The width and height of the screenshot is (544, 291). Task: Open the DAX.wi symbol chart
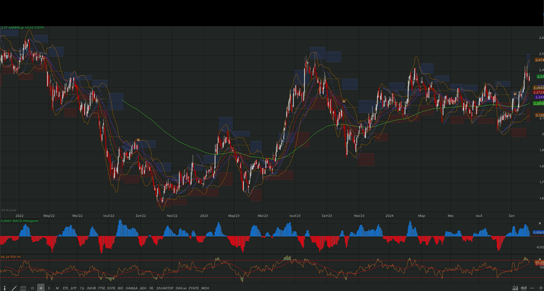[181, 288]
